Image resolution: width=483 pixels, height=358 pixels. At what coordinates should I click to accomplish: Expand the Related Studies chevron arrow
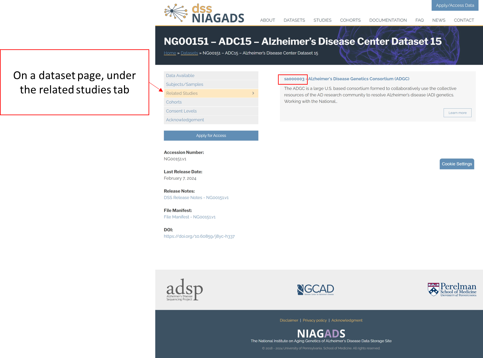253,93
